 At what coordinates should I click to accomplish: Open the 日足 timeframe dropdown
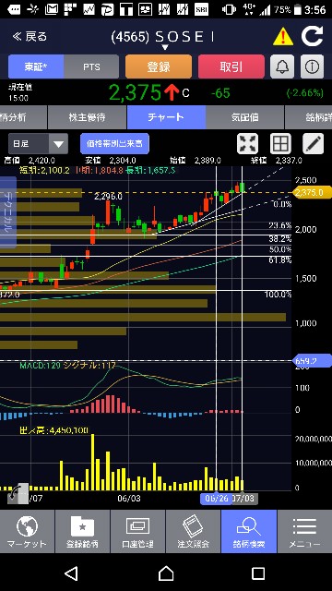tap(38, 144)
